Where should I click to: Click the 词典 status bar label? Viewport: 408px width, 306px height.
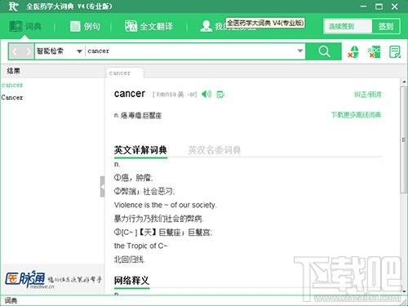(11, 300)
